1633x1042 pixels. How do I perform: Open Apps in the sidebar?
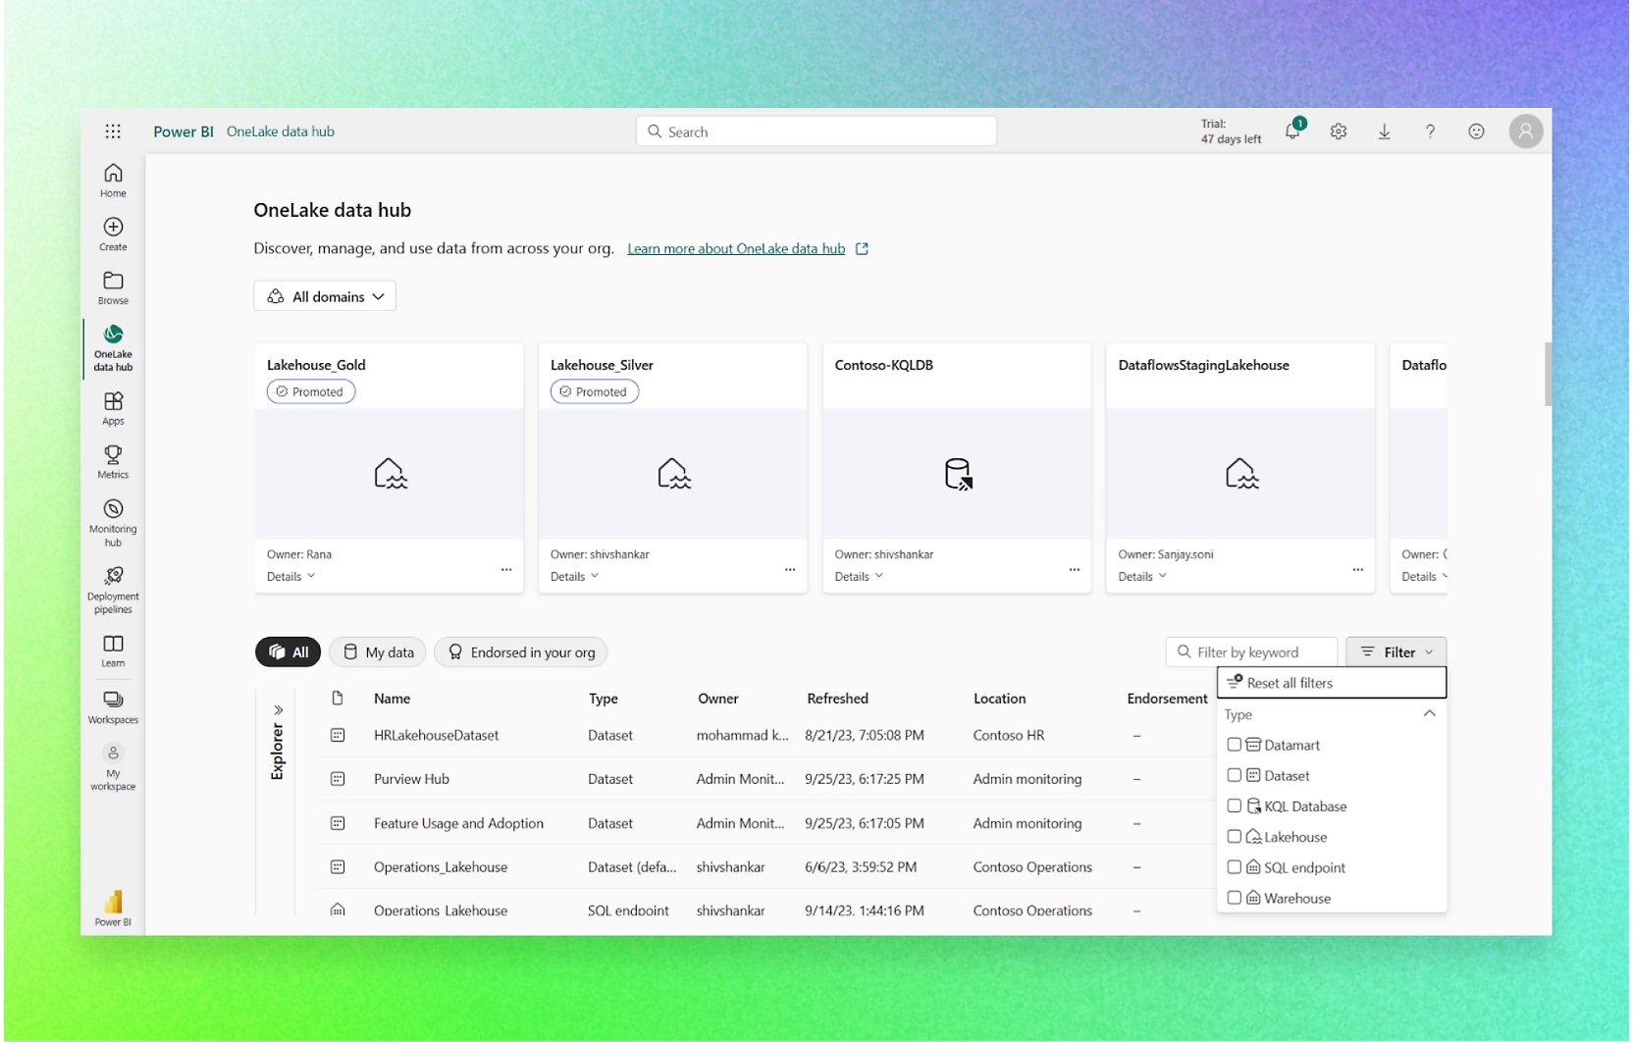(x=113, y=408)
